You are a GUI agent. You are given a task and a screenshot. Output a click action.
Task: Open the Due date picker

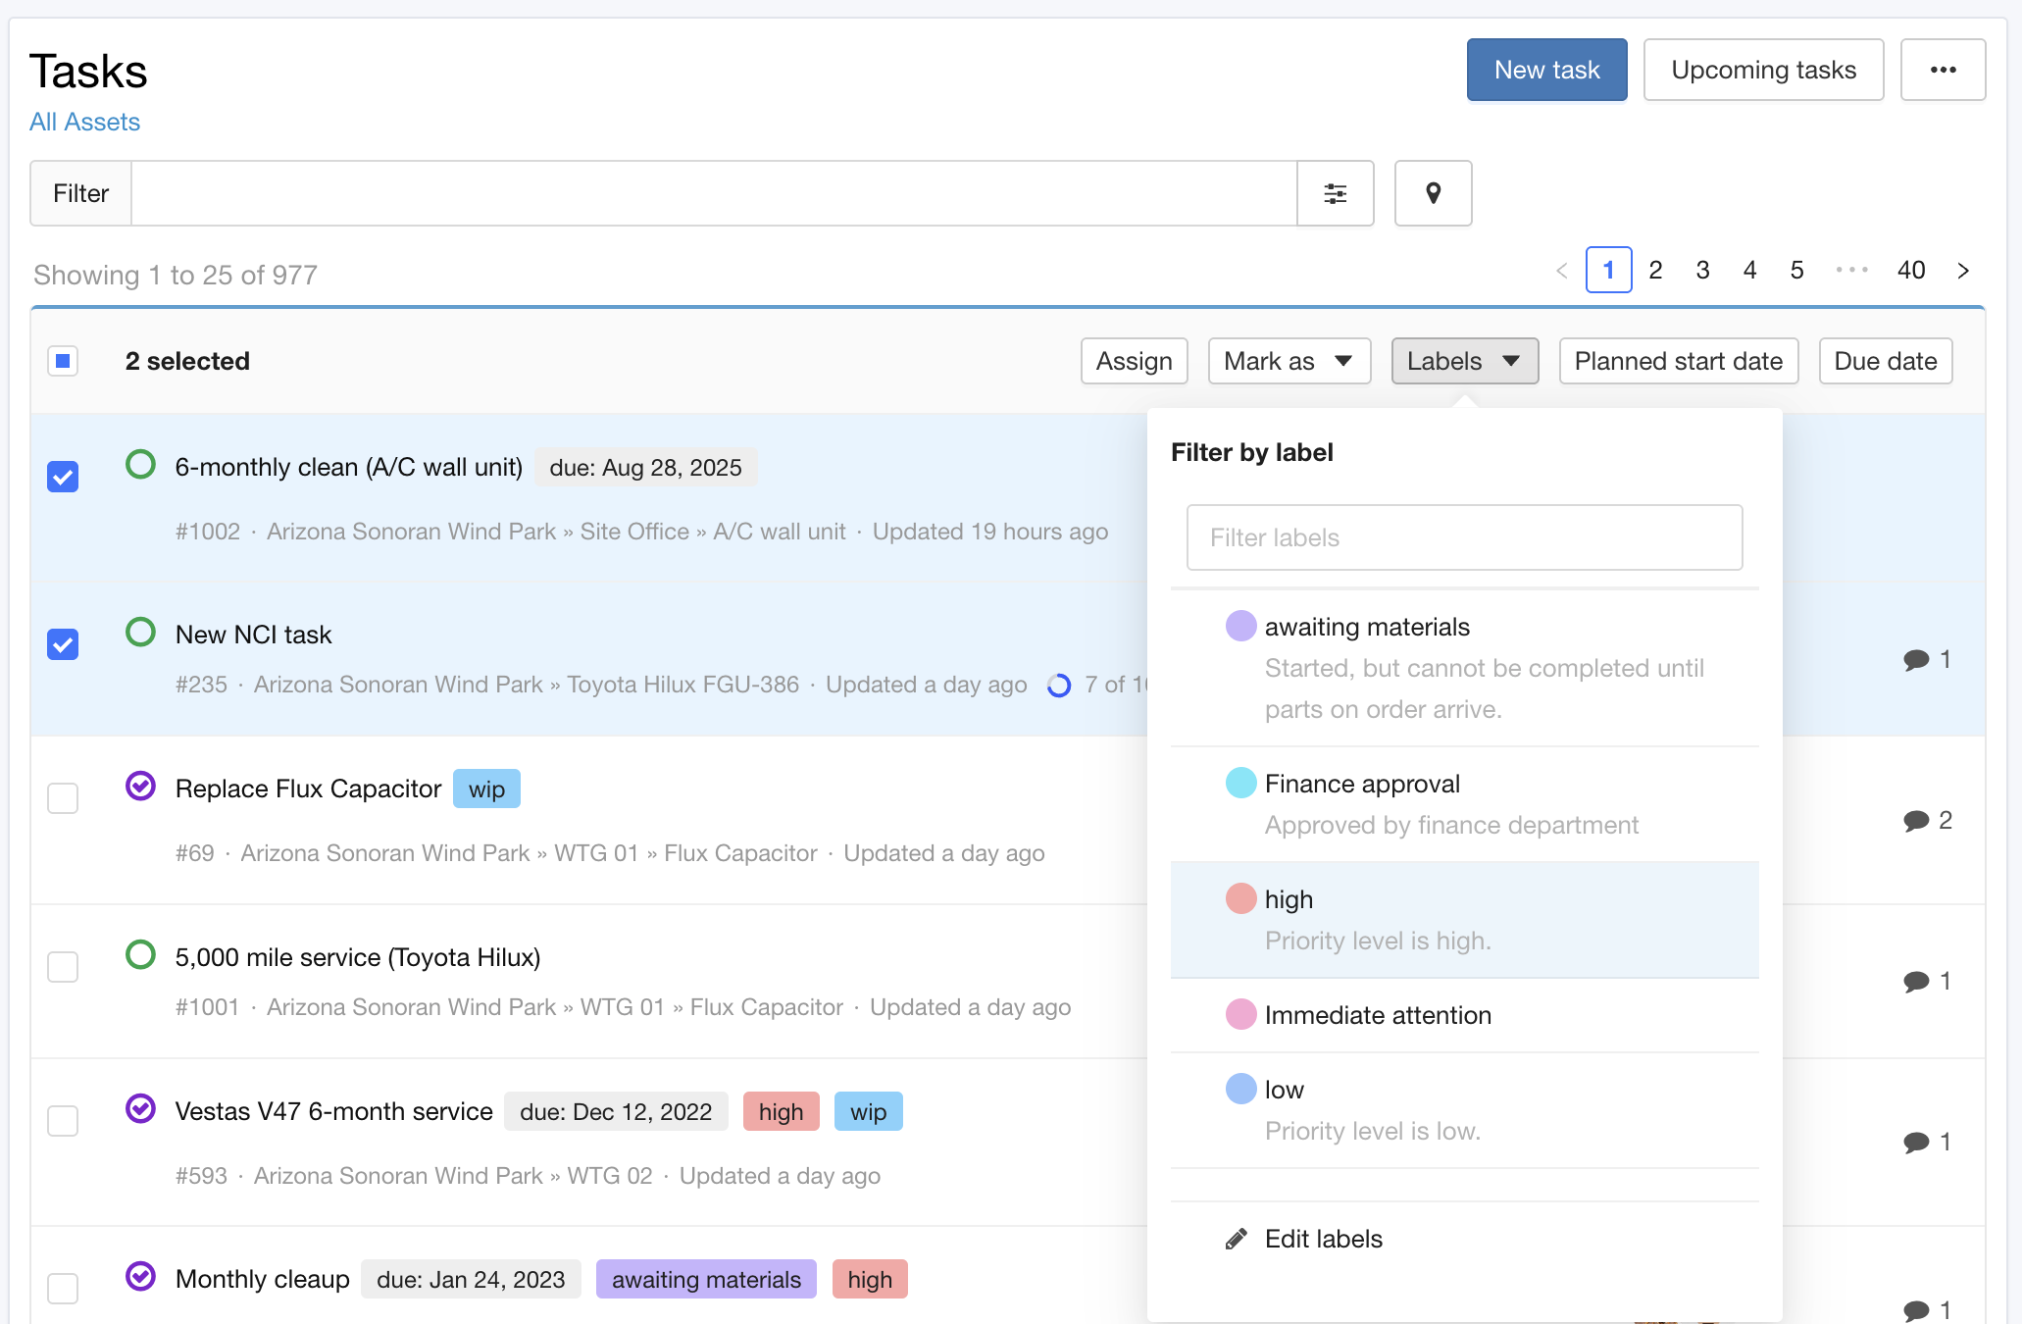1886,361
